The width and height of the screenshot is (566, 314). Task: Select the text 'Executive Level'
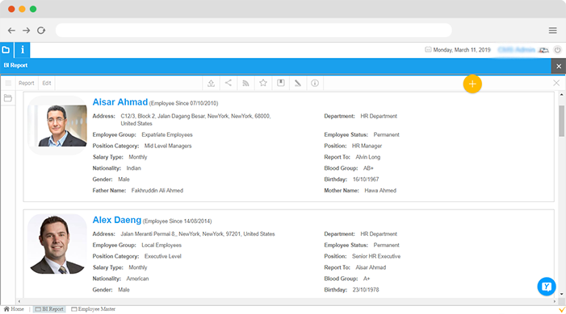click(163, 256)
